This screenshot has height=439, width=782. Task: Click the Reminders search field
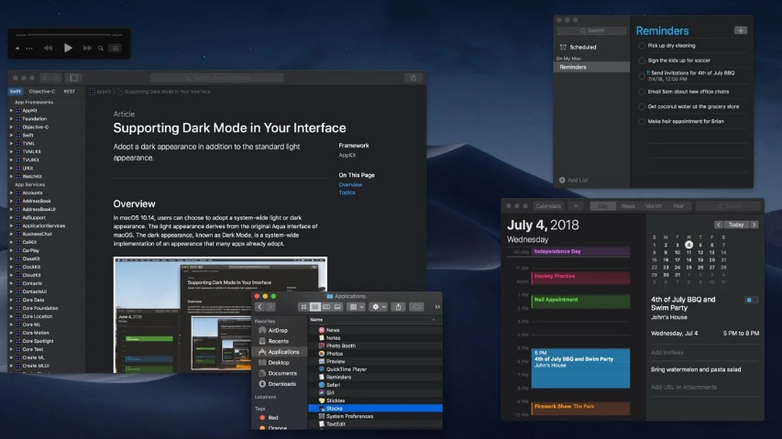[592, 31]
